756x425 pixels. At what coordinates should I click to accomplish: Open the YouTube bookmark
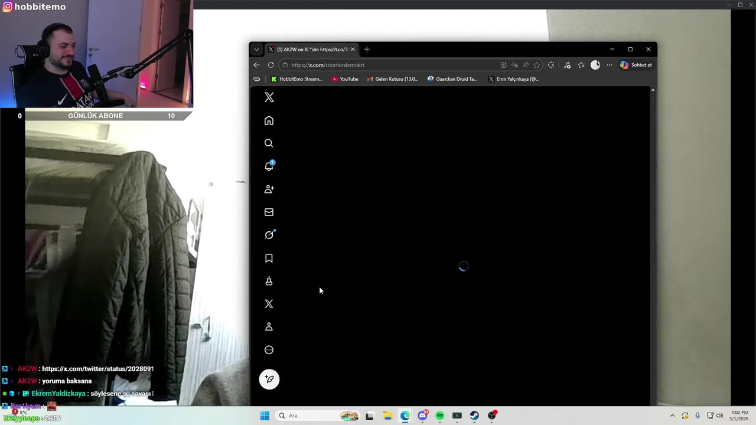(x=345, y=79)
